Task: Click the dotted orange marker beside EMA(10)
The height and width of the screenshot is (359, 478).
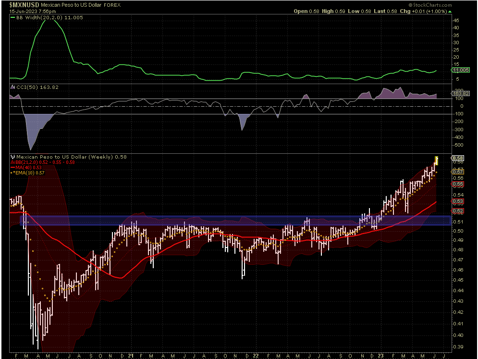Action: 12,173
